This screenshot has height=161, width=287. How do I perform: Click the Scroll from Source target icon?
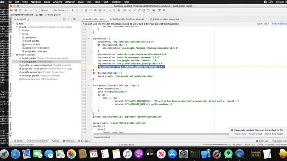click(64, 19)
